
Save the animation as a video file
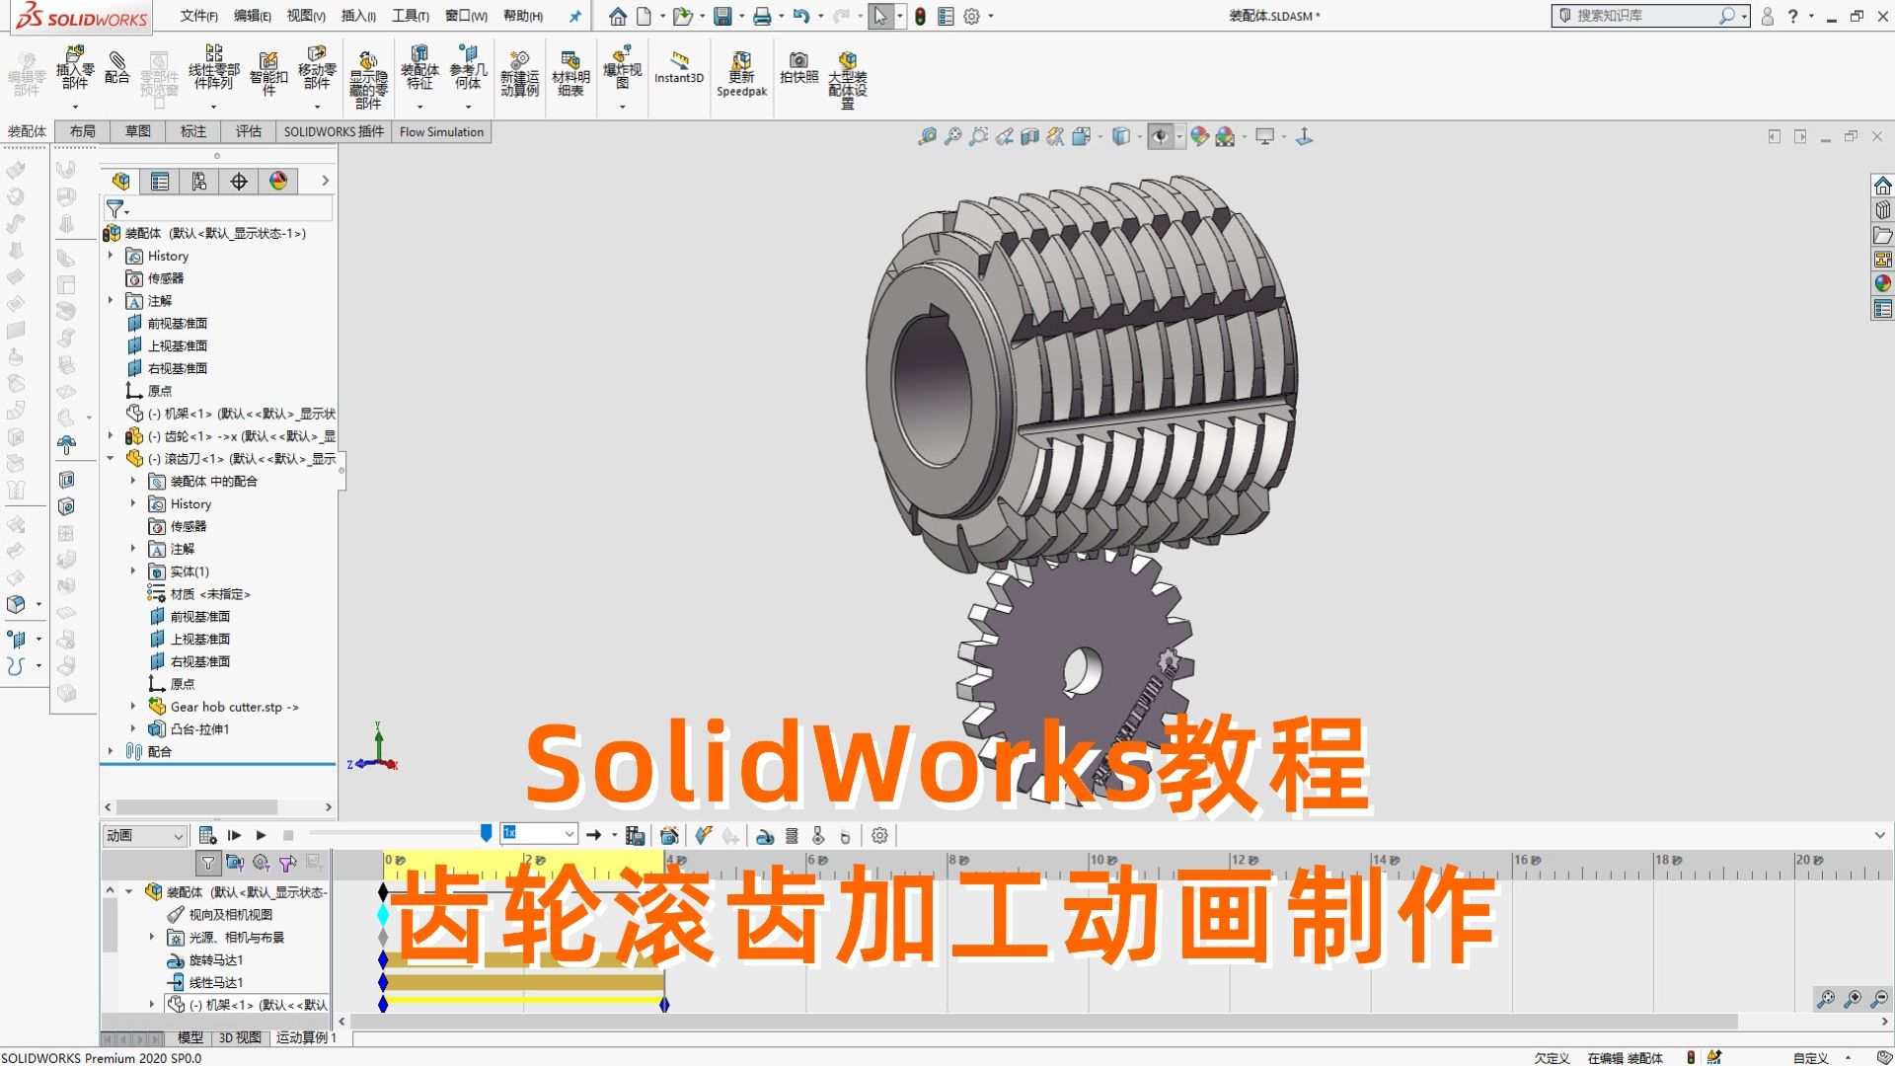pyautogui.click(x=637, y=835)
